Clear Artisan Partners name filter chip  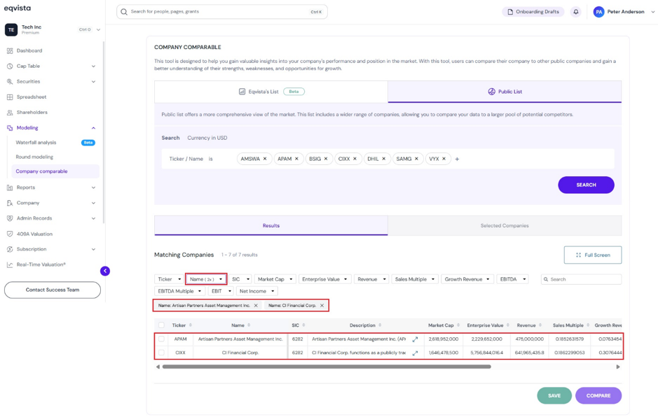coord(256,306)
